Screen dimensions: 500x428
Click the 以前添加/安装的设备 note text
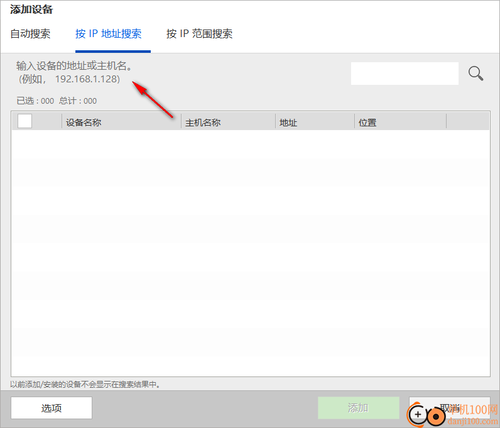(85, 384)
